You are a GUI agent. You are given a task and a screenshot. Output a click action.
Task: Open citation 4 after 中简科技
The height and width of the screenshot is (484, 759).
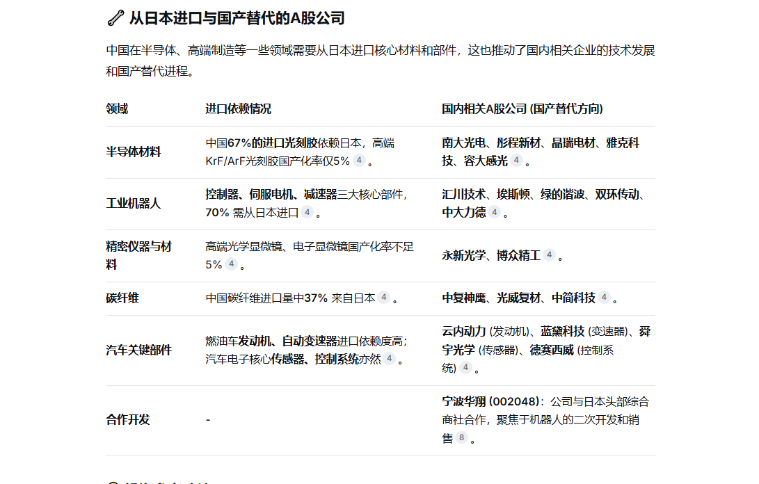point(604,297)
